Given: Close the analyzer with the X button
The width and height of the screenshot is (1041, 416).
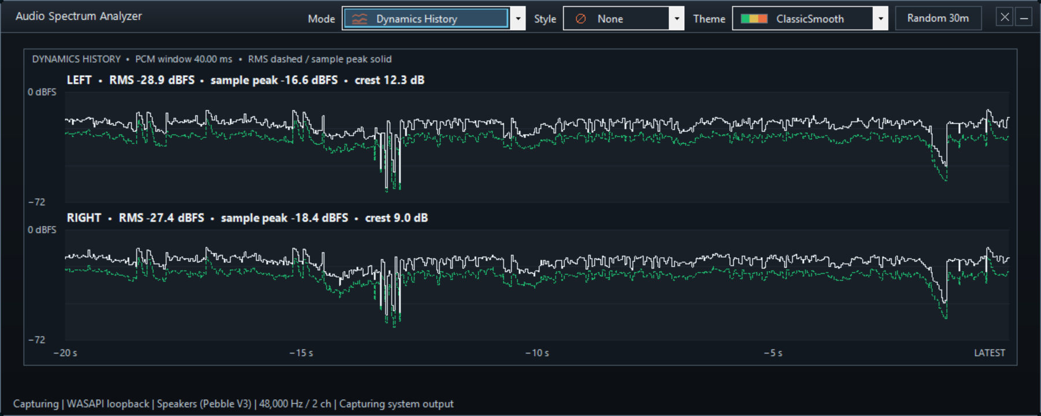Looking at the screenshot, I should click(x=1005, y=17).
